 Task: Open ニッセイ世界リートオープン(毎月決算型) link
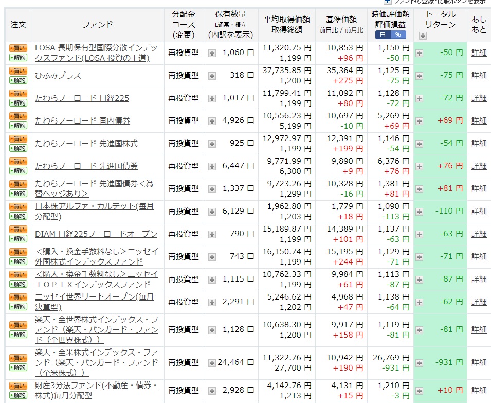(x=94, y=302)
